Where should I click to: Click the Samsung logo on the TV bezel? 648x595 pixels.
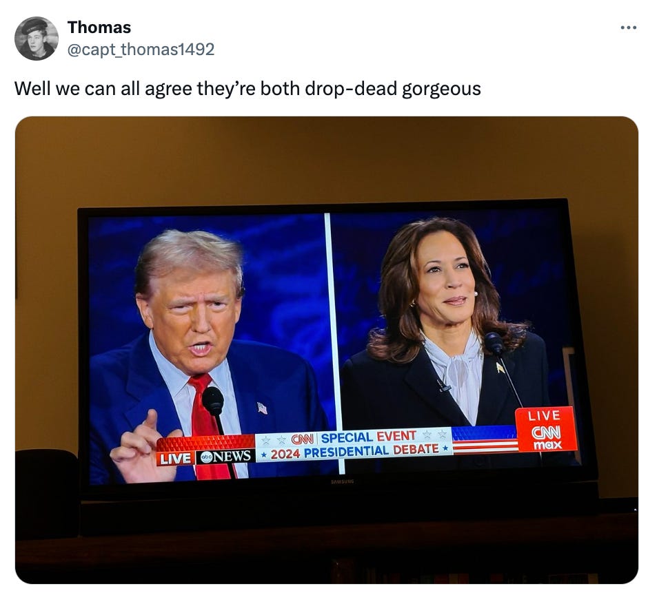coord(343,481)
